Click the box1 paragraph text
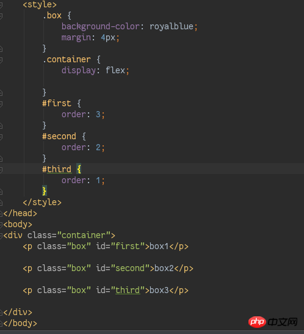Screen dimensions: 304x334 click(159, 246)
